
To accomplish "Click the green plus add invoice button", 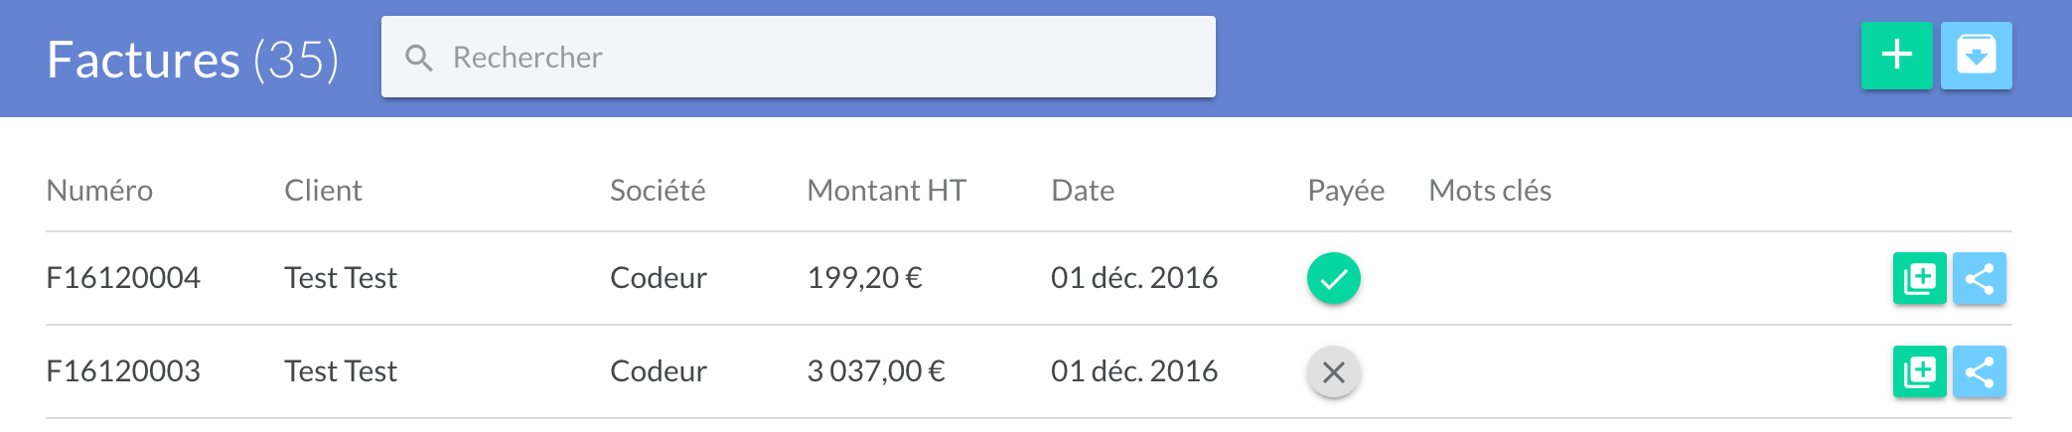I will [1896, 56].
